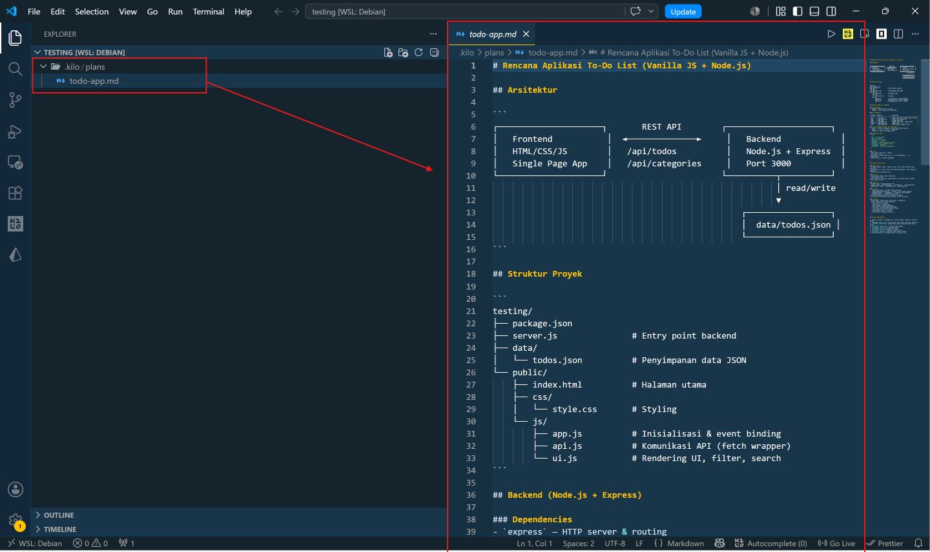Click the Copilot status icon in status bar

(720, 544)
